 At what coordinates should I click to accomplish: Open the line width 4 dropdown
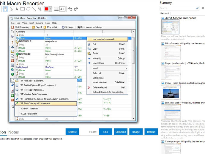click(62, 9)
